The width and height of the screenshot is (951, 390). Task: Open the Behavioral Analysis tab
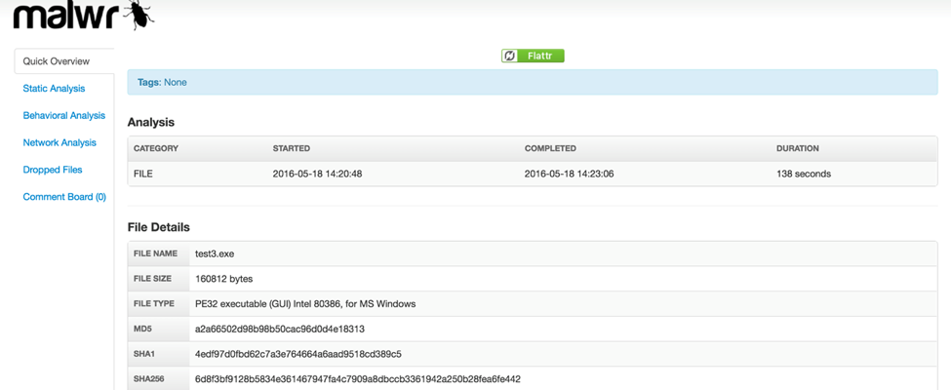64,115
